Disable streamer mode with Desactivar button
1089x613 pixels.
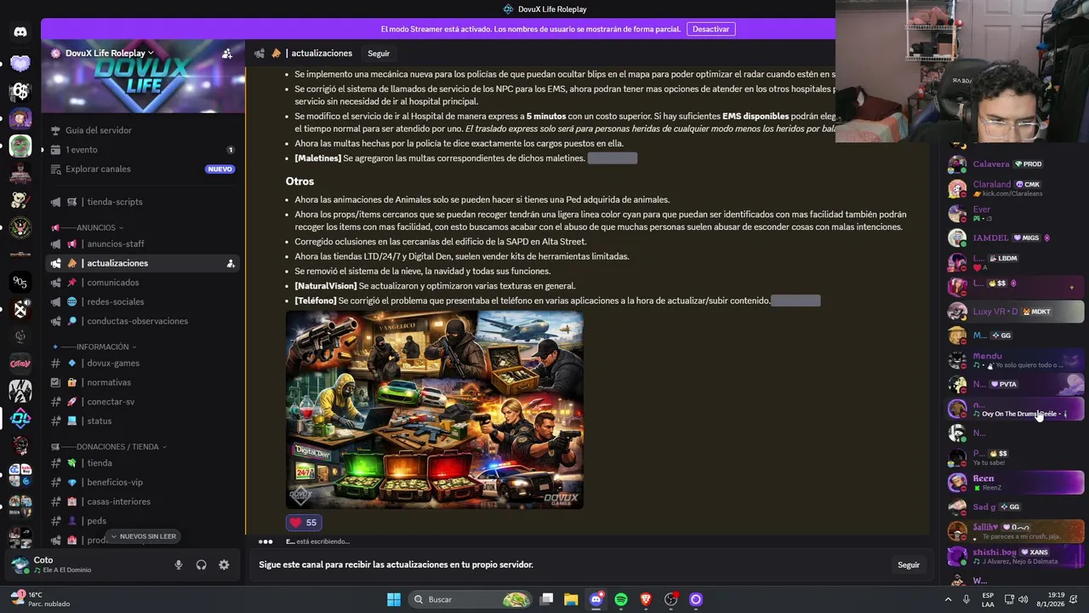710,29
